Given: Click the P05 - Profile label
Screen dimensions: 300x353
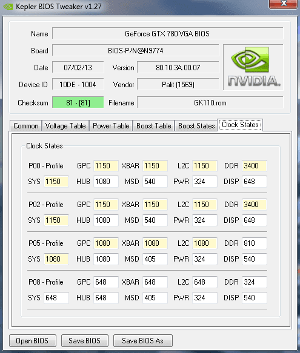Looking at the screenshot, I should click(x=46, y=243).
